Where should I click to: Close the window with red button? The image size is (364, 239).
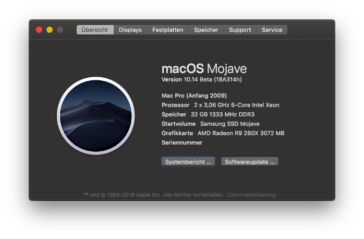pyautogui.click(x=39, y=30)
